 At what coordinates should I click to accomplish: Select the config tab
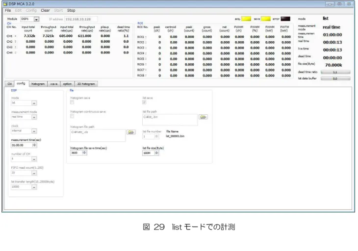pyautogui.click(x=21, y=83)
